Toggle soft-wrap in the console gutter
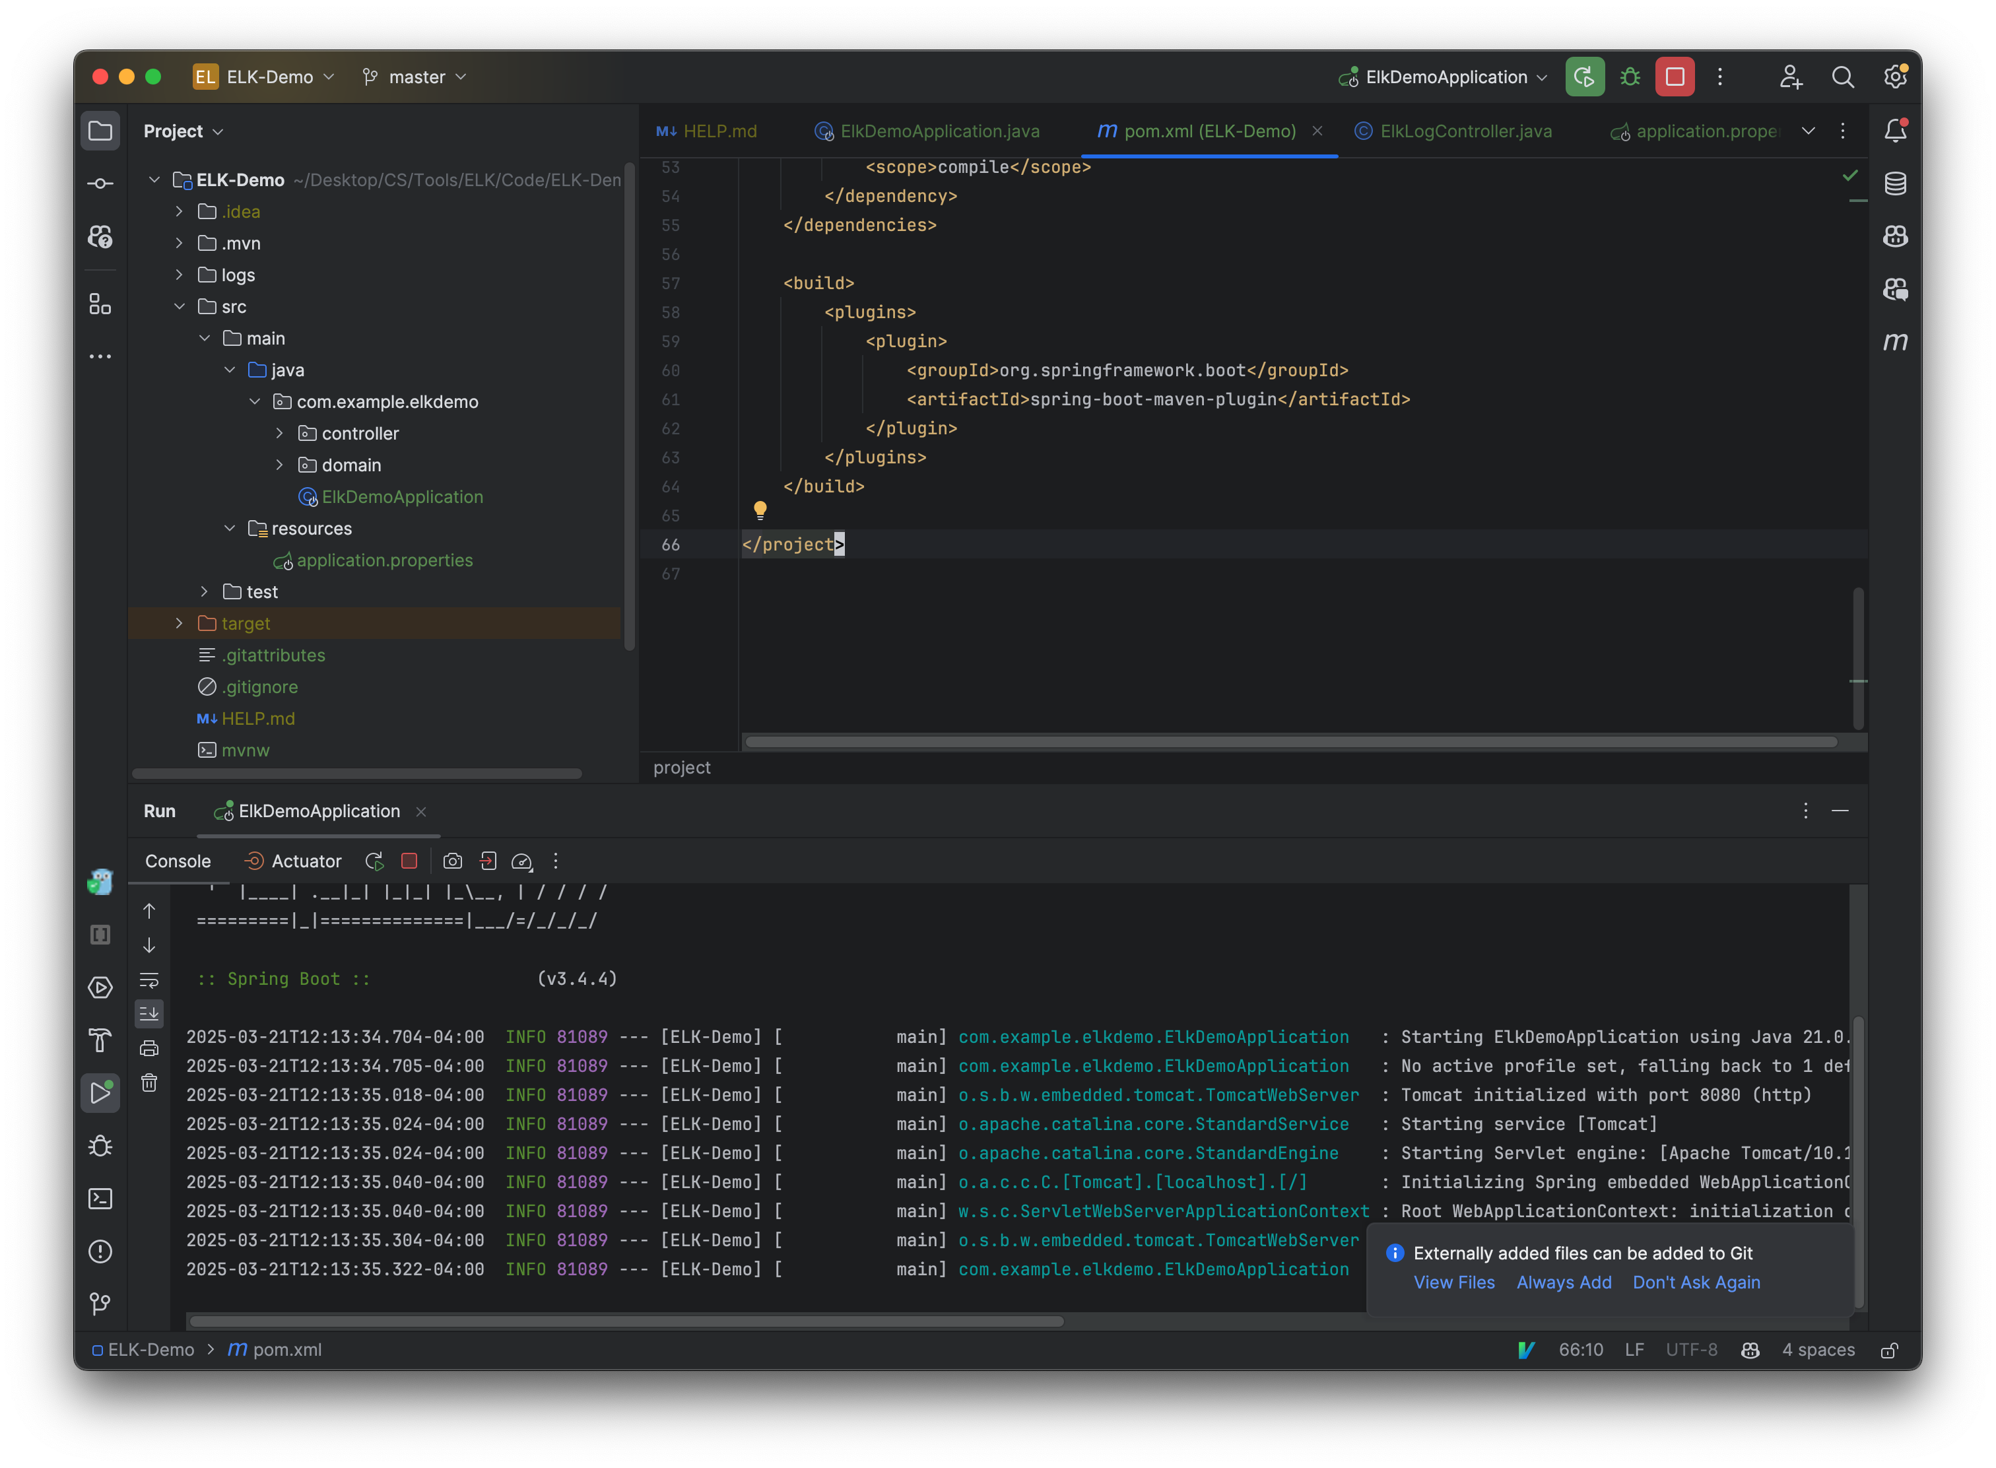Screen dimensions: 1996x1468 coord(149,980)
